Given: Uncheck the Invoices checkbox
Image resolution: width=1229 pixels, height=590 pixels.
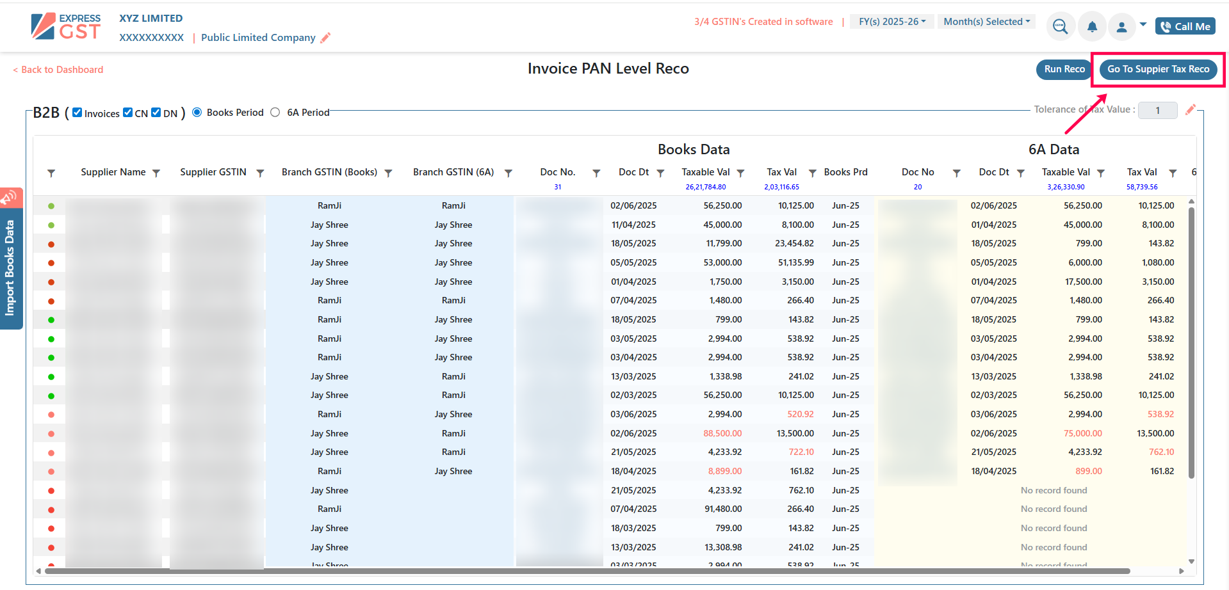Looking at the screenshot, I should click(x=77, y=113).
